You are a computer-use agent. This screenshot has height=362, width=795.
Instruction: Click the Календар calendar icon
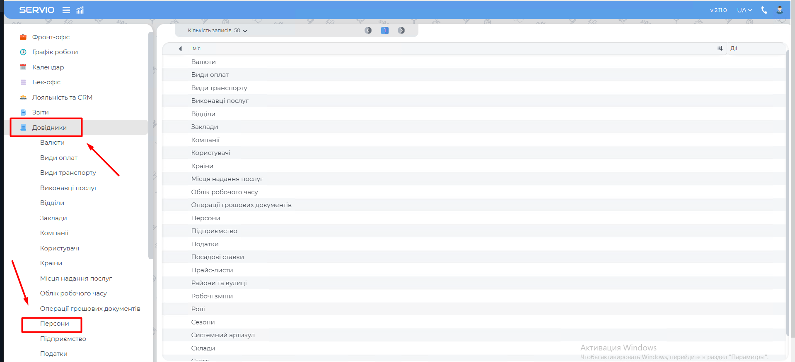pos(23,67)
